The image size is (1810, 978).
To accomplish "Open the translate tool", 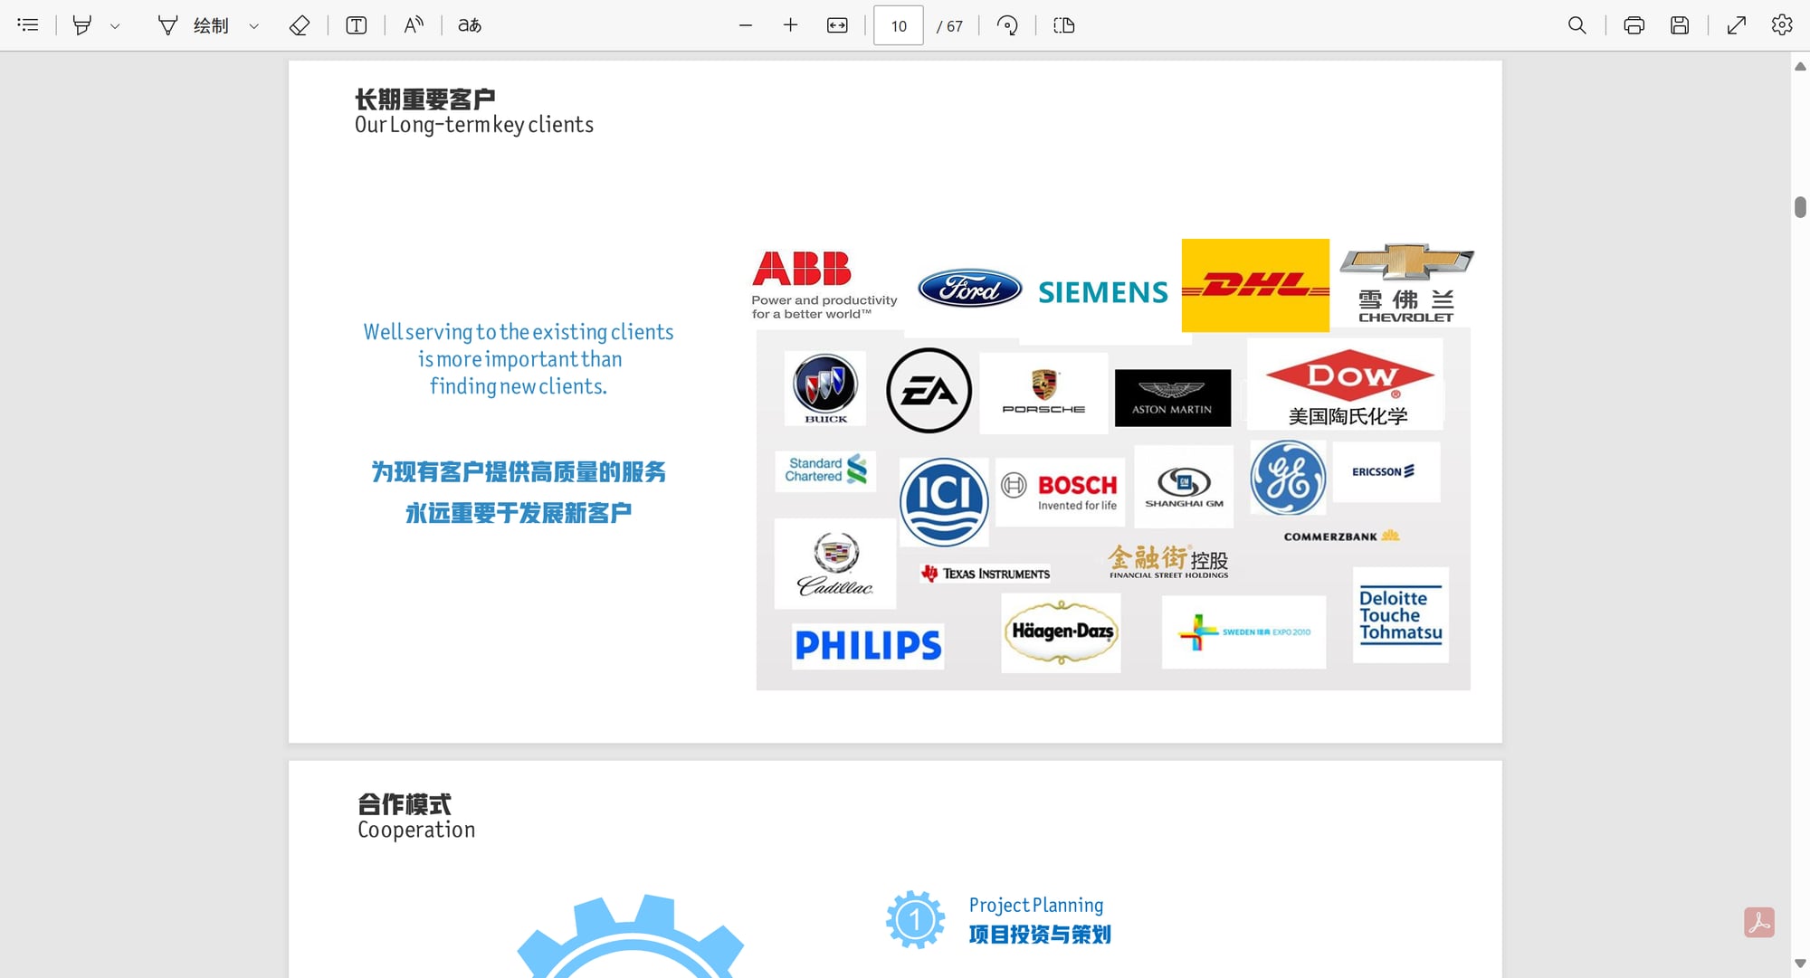I will 470,25.
